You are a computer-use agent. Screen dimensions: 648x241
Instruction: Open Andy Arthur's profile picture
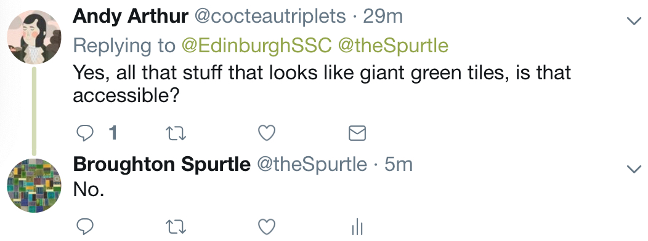point(34,37)
